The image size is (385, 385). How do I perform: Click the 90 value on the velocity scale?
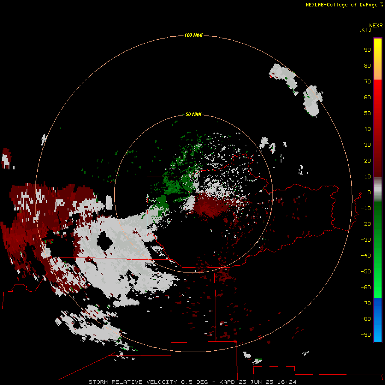[x=367, y=50]
